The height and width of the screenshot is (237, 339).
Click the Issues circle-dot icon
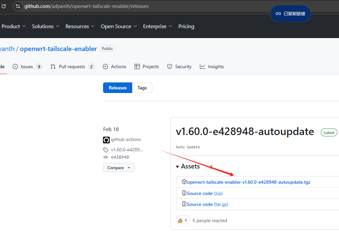point(15,67)
